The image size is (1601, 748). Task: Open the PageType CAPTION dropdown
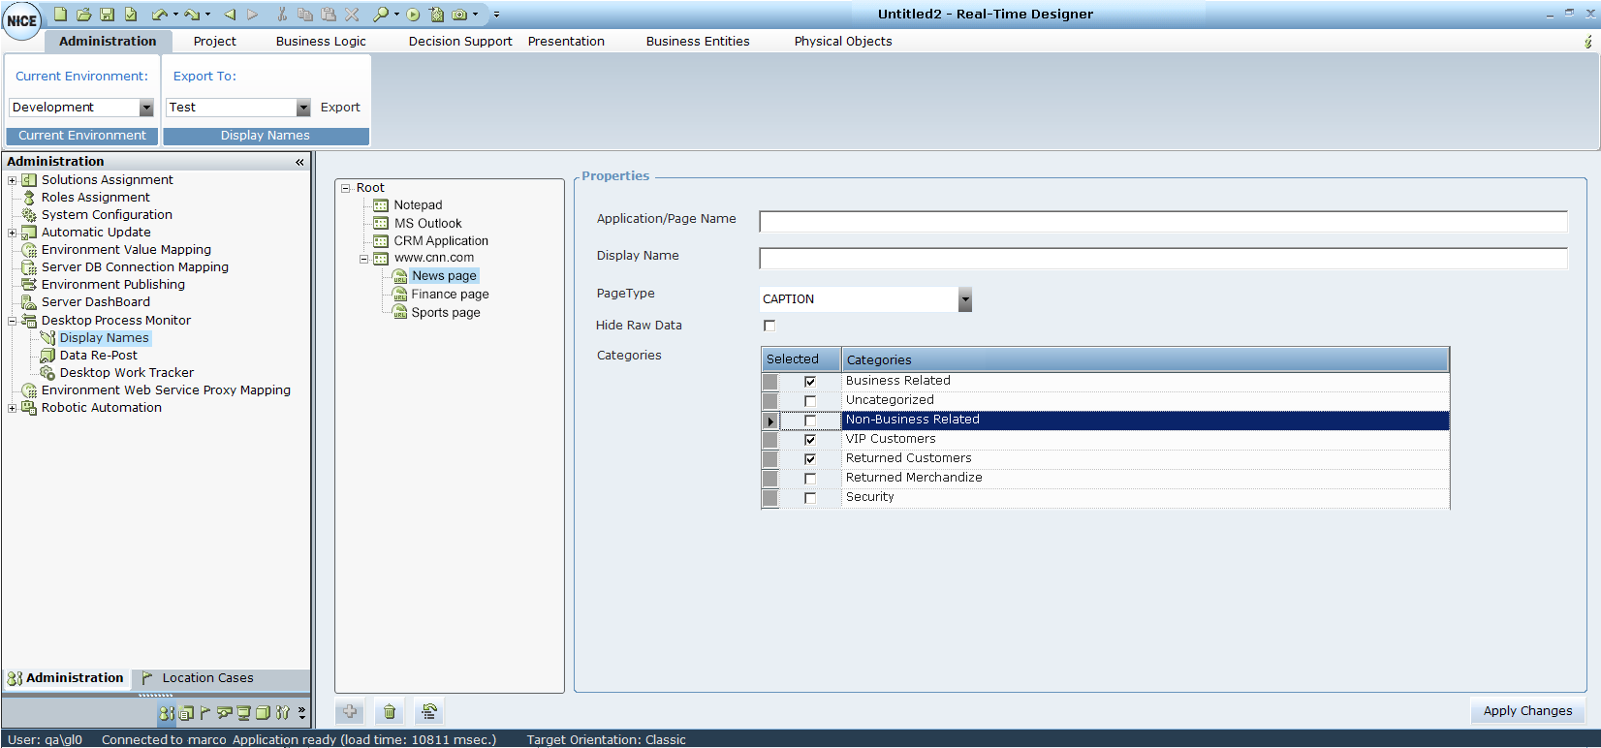pyautogui.click(x=964, y=299)
